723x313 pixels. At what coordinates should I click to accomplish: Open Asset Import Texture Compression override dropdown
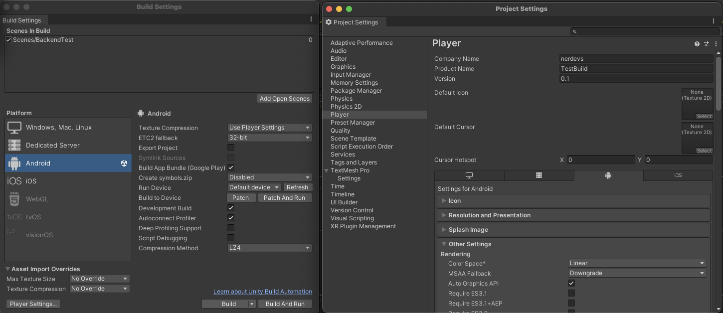[100, 289]
